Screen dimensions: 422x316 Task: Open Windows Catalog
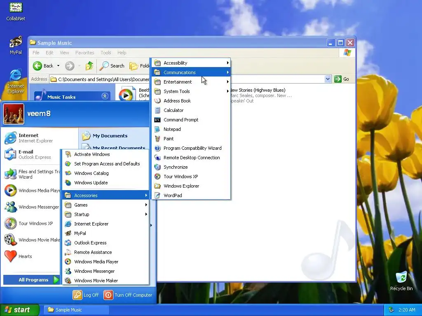click(x=105, y=173)
